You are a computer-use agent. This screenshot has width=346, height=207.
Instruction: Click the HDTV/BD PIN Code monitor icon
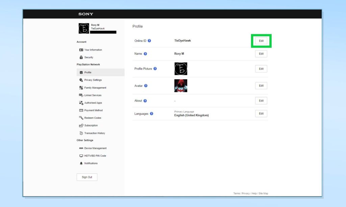tap(81, 156)
